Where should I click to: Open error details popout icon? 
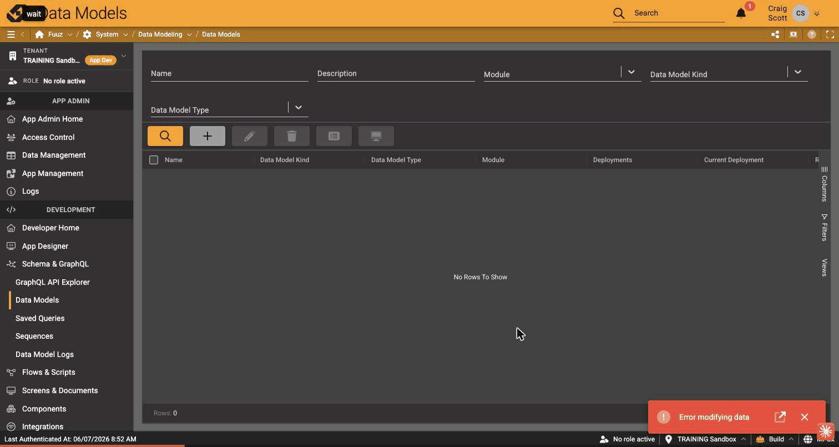click(780, 417)
